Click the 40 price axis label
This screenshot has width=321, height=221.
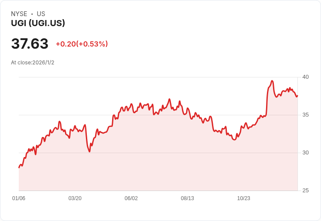click(305, 77)
